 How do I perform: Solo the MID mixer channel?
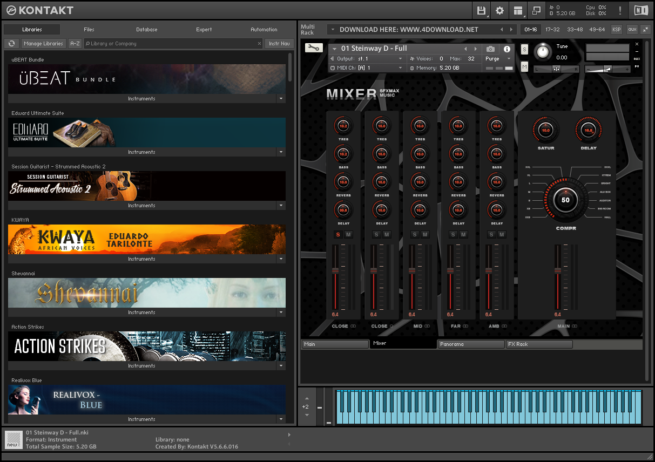click(x=415, y=234)
